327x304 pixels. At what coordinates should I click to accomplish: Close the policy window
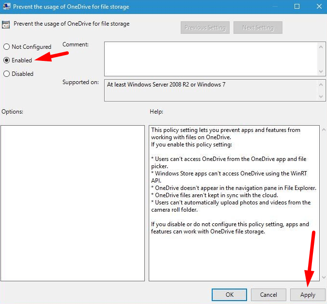(x=319, y=6)
